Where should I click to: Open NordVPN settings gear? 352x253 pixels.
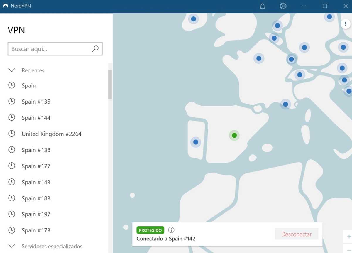283,6
